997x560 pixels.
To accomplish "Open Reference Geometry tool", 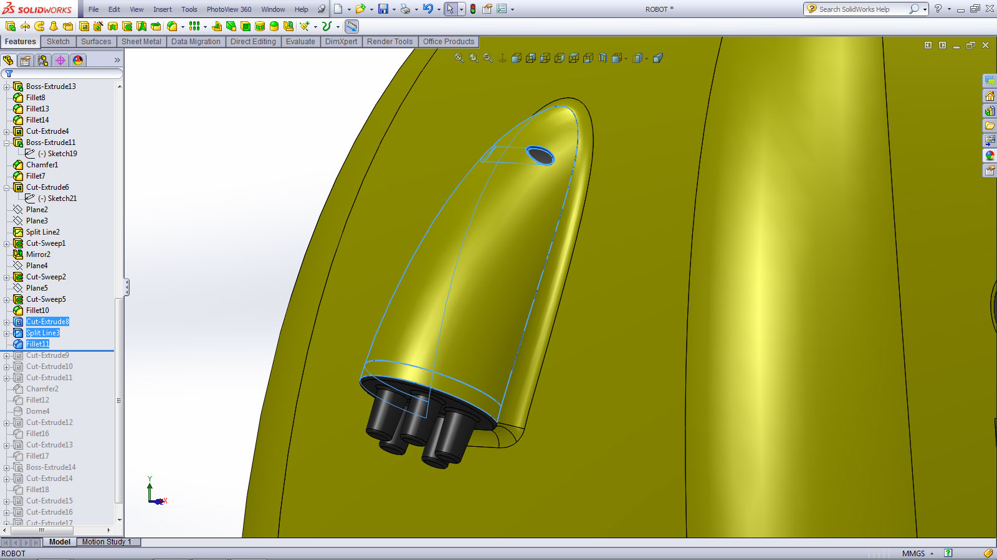I will 305,26.
